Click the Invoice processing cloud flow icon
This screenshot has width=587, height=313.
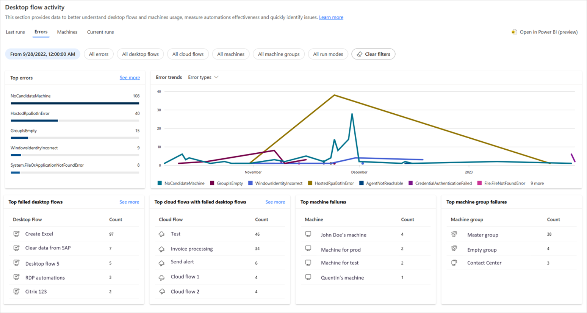pos(162,249)
